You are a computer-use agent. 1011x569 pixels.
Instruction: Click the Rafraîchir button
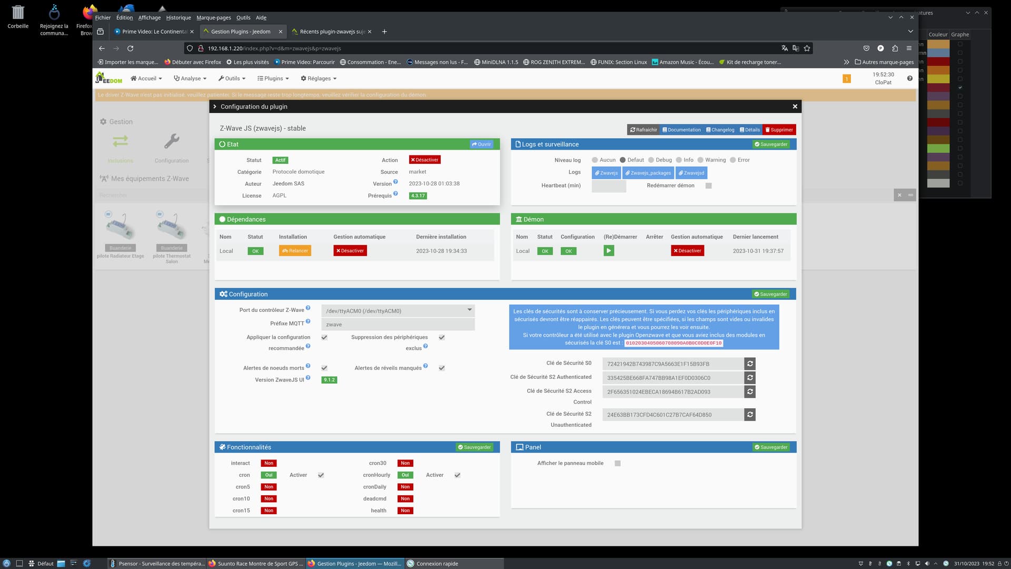643,130
